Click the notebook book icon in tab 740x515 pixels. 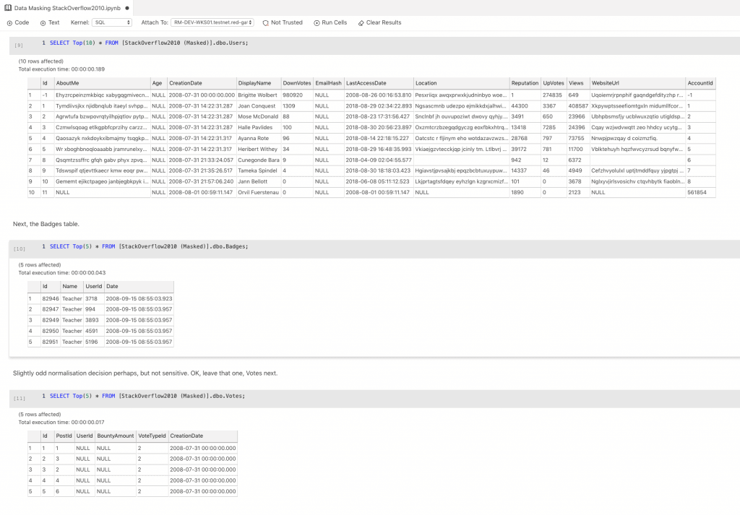[8, 7]
